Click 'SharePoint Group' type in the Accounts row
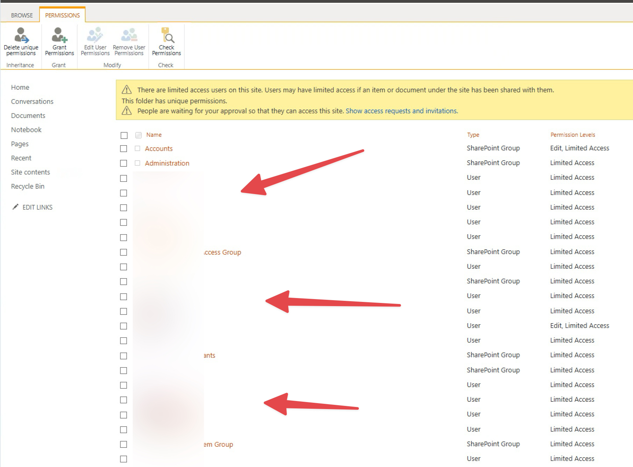Screen dimensions: 633x467 [493, 148]
